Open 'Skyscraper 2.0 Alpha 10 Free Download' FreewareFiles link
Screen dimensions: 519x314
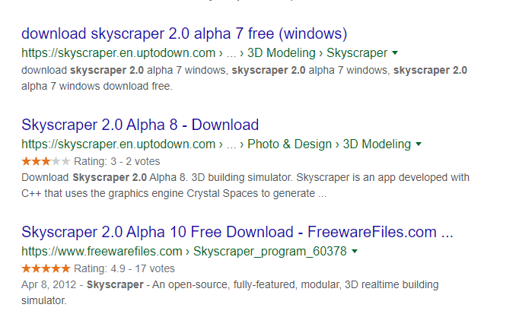click(237, 232)
